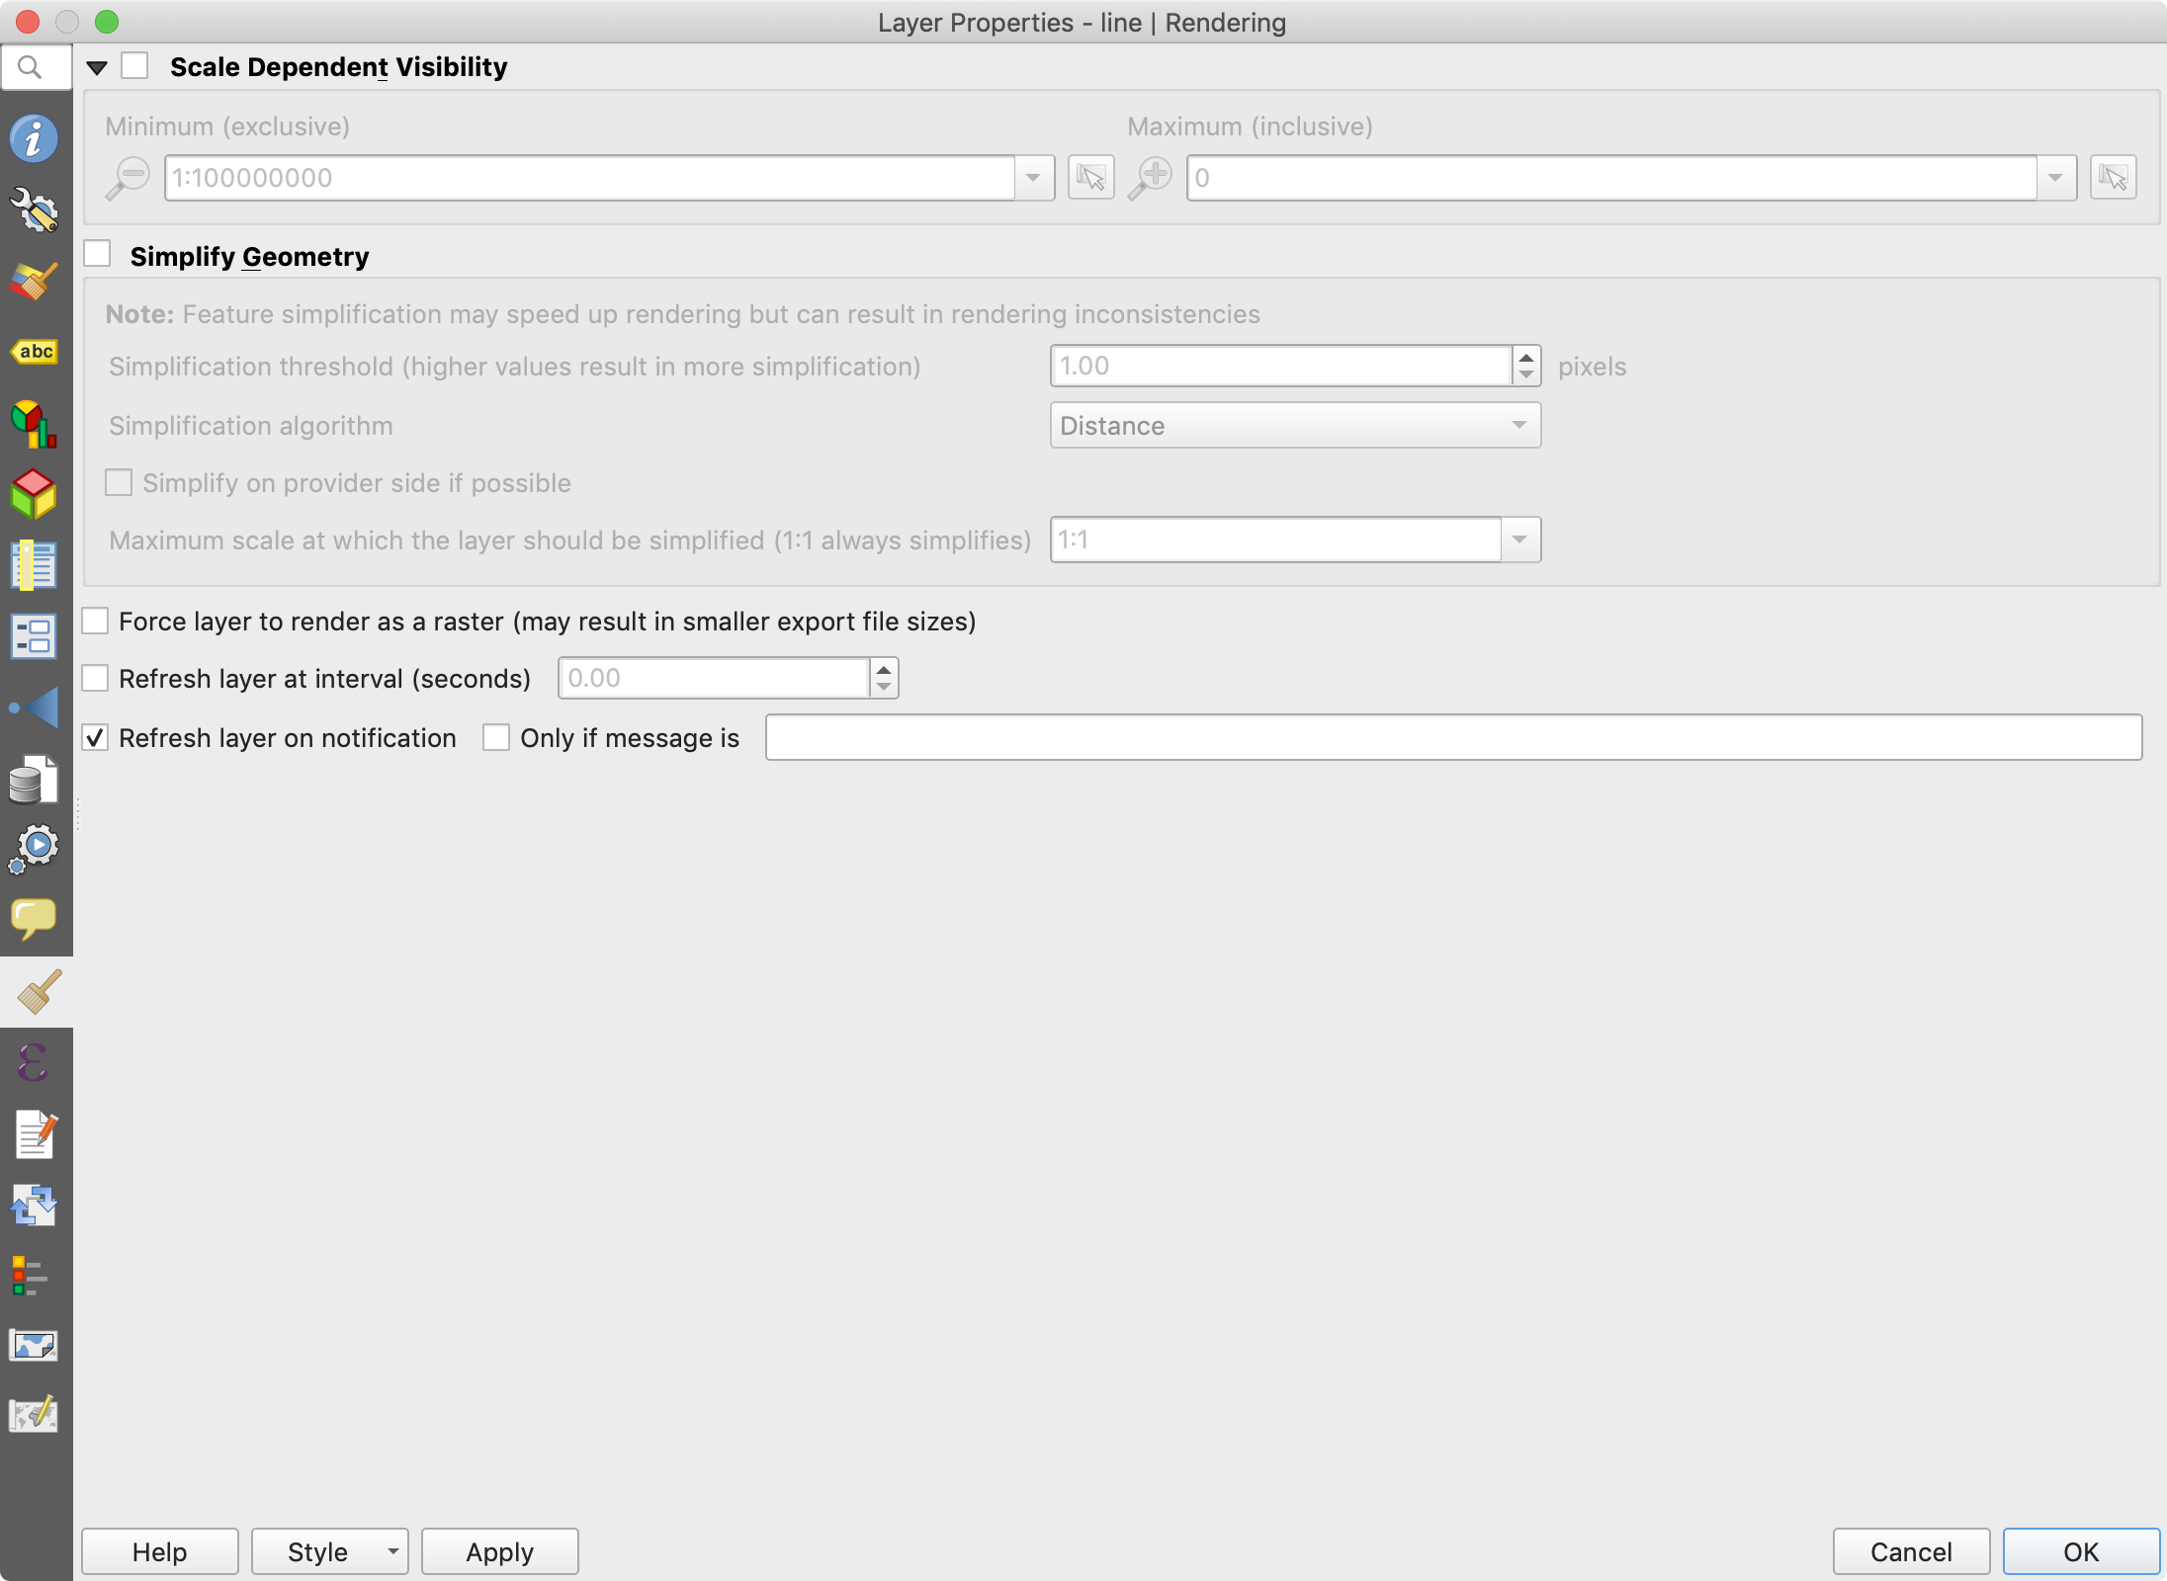Open the Information tab in the sidebar

[35, 138]
